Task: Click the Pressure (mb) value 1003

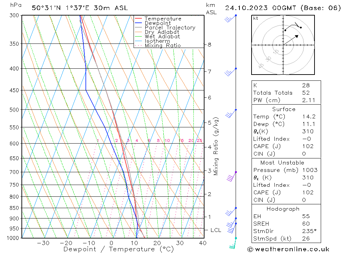Action: point(310,170)
